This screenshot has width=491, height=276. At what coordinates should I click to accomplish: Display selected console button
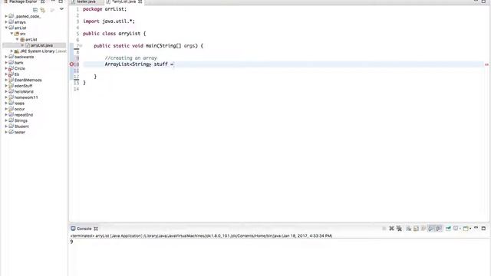[x=456, y=228]
